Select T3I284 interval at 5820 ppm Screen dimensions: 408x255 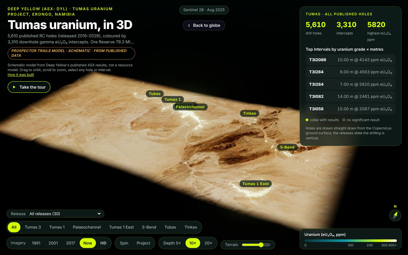(350, 84)
